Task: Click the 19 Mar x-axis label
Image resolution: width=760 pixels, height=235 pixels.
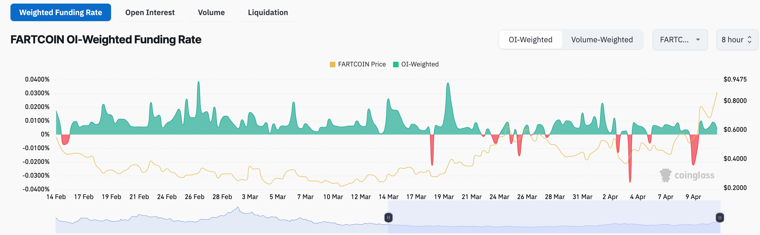Action: click(444, 197)
